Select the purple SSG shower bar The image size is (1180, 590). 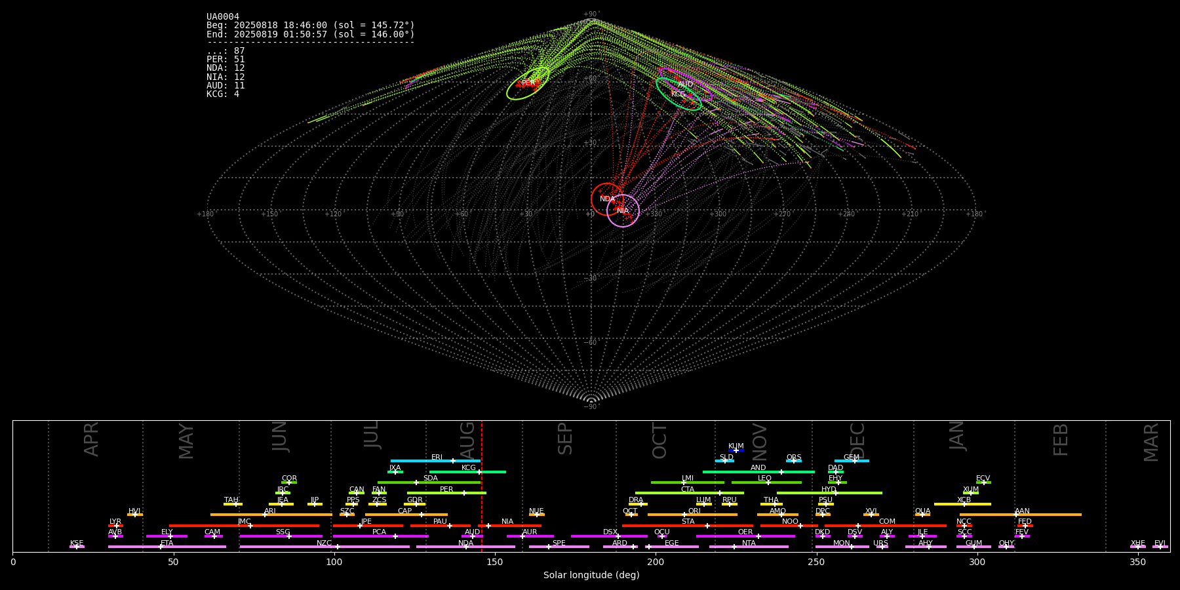281,536
